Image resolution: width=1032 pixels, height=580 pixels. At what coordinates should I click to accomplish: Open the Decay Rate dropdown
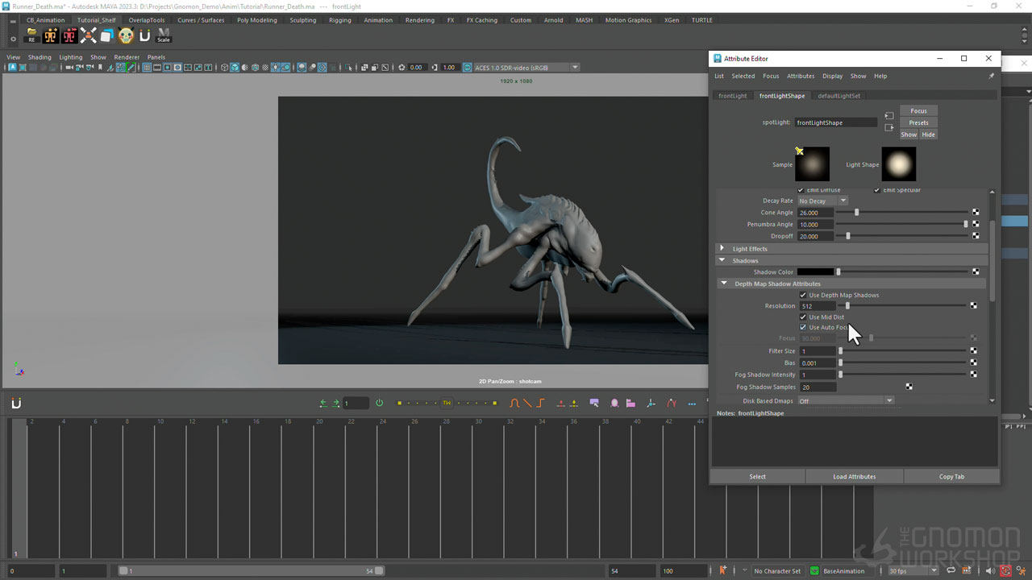(824, 200)
